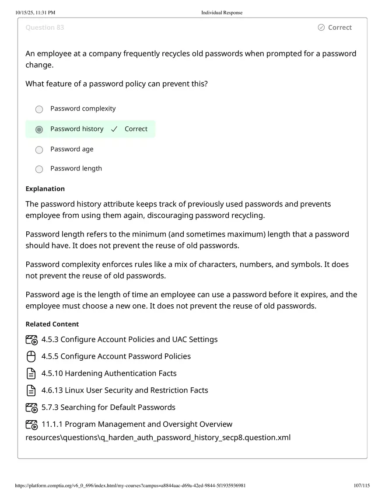Viewport: 385px width, 498px height.
Task: Click the question XML file path text
Action: pyautogui.click(x=158, y=437)
